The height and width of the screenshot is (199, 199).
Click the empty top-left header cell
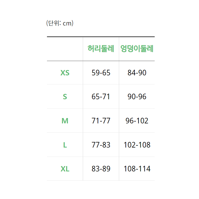click(65, 49)
